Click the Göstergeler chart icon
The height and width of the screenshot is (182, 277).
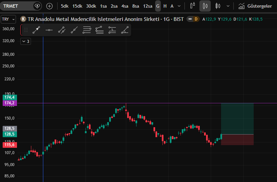point(241,6)
